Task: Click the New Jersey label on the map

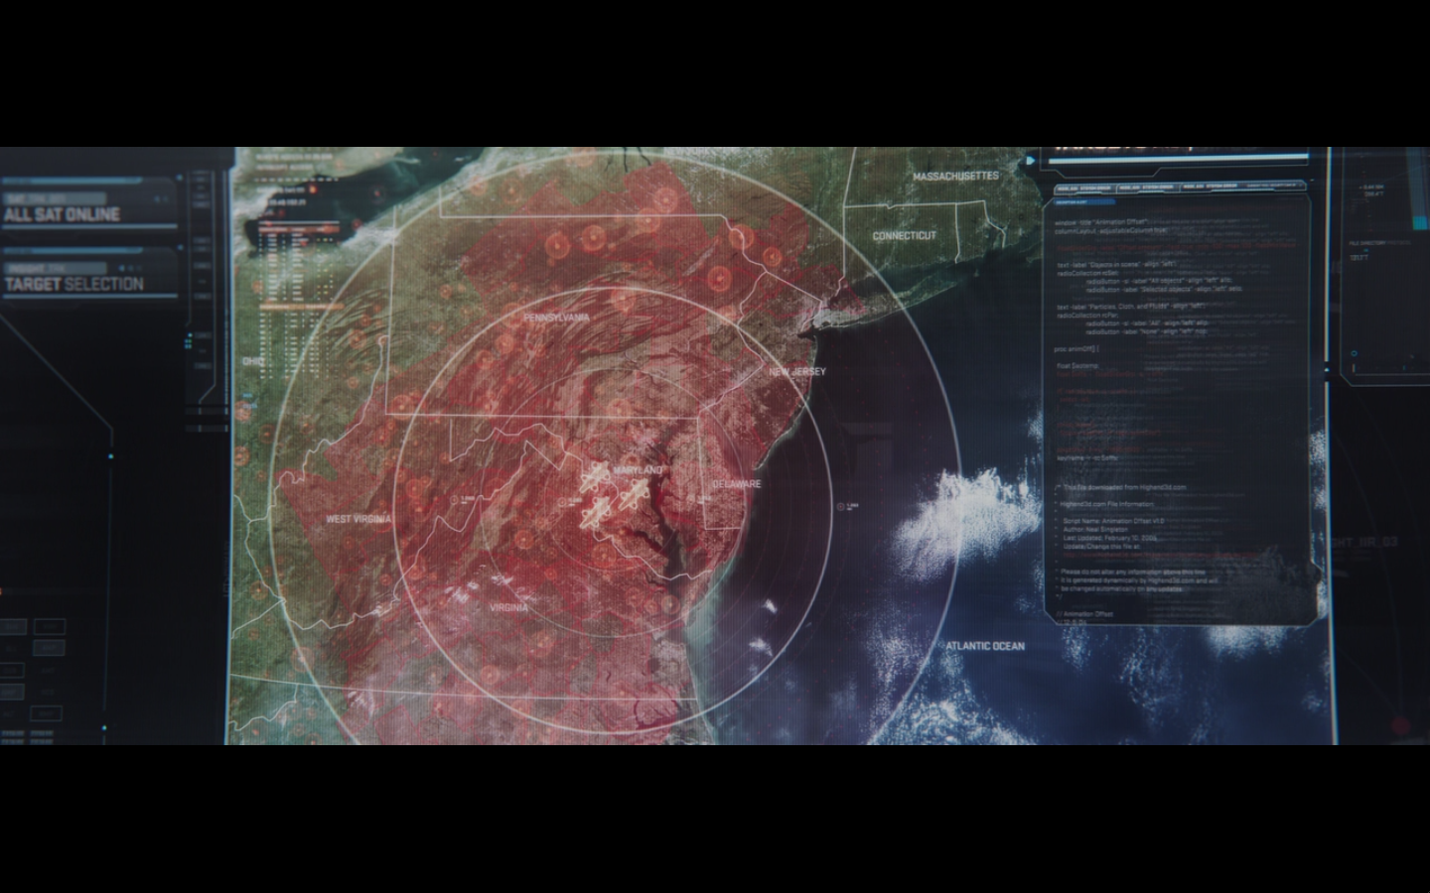Action: (x=796, y=371)
